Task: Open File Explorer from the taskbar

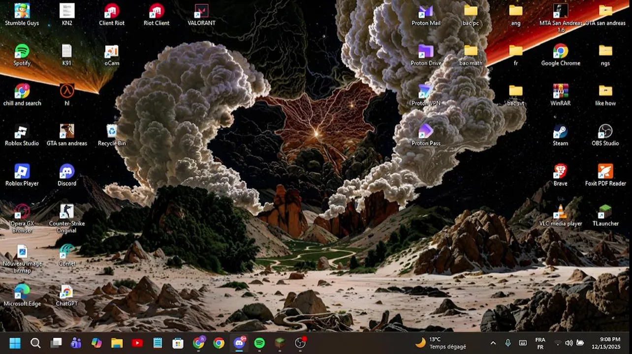Action: point(117,343)
